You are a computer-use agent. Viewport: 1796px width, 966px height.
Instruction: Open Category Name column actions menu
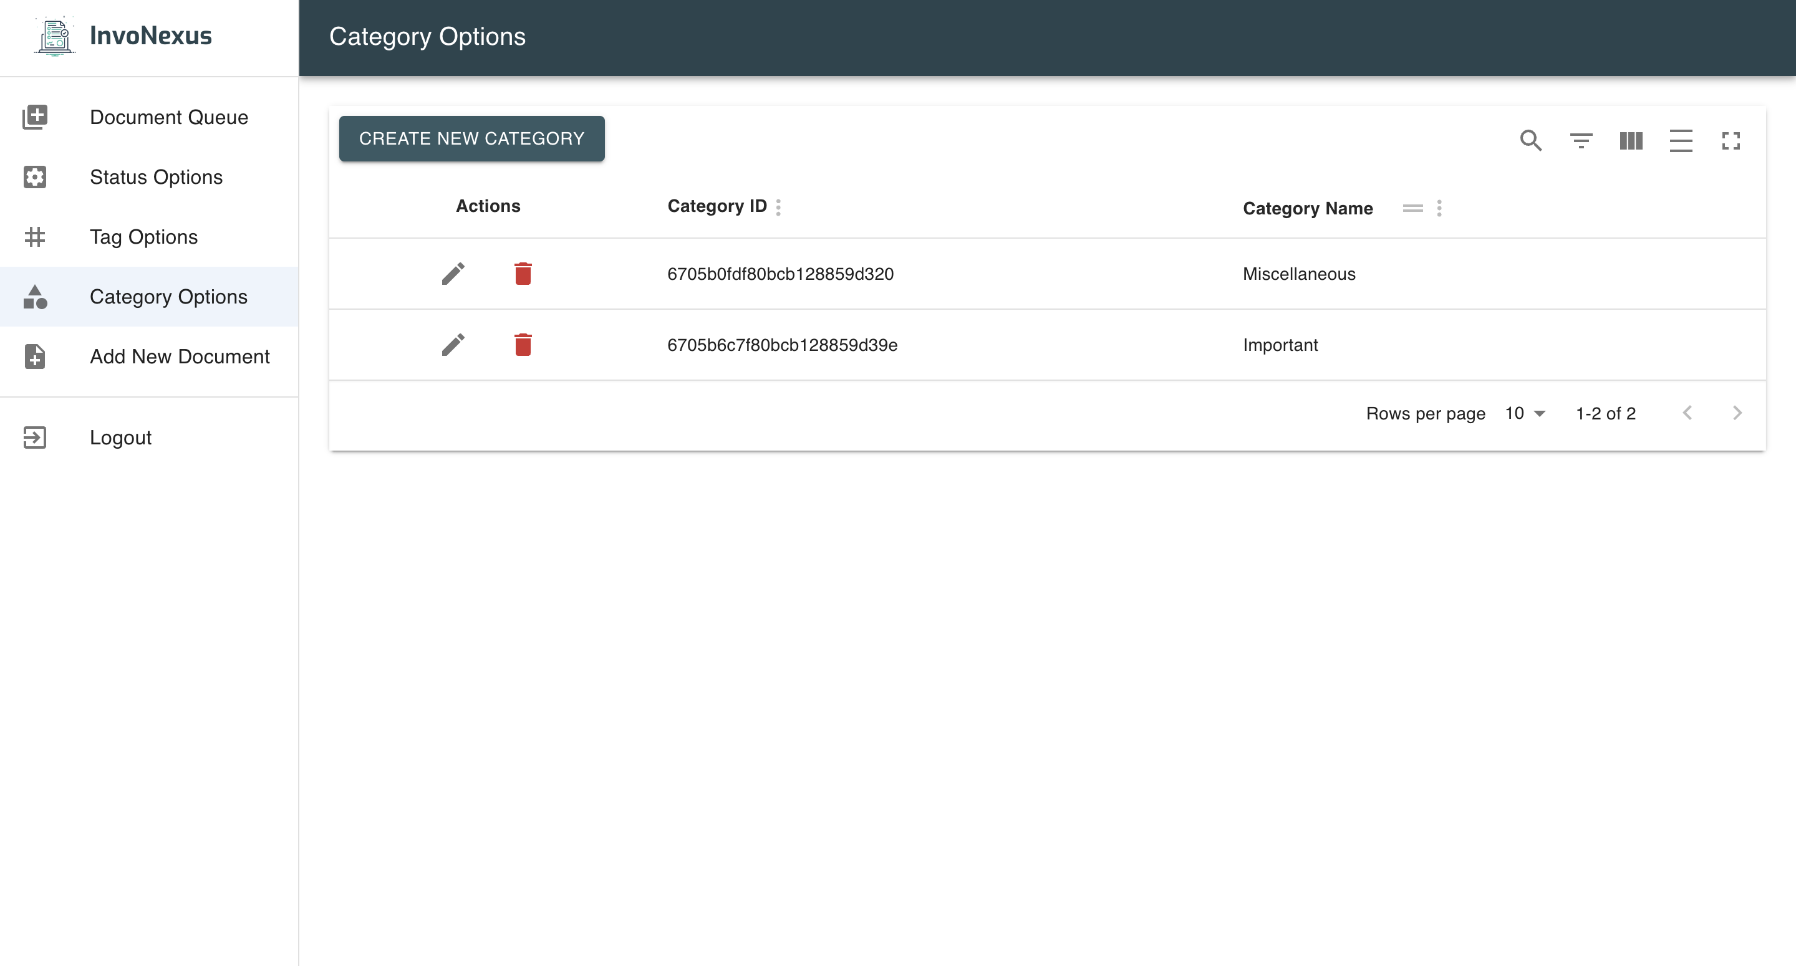[x=1439, y=208]
